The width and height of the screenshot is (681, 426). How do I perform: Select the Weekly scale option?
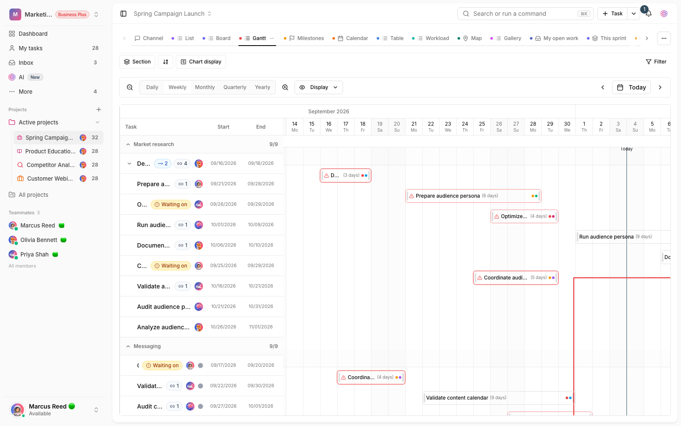tap(177, 87)
